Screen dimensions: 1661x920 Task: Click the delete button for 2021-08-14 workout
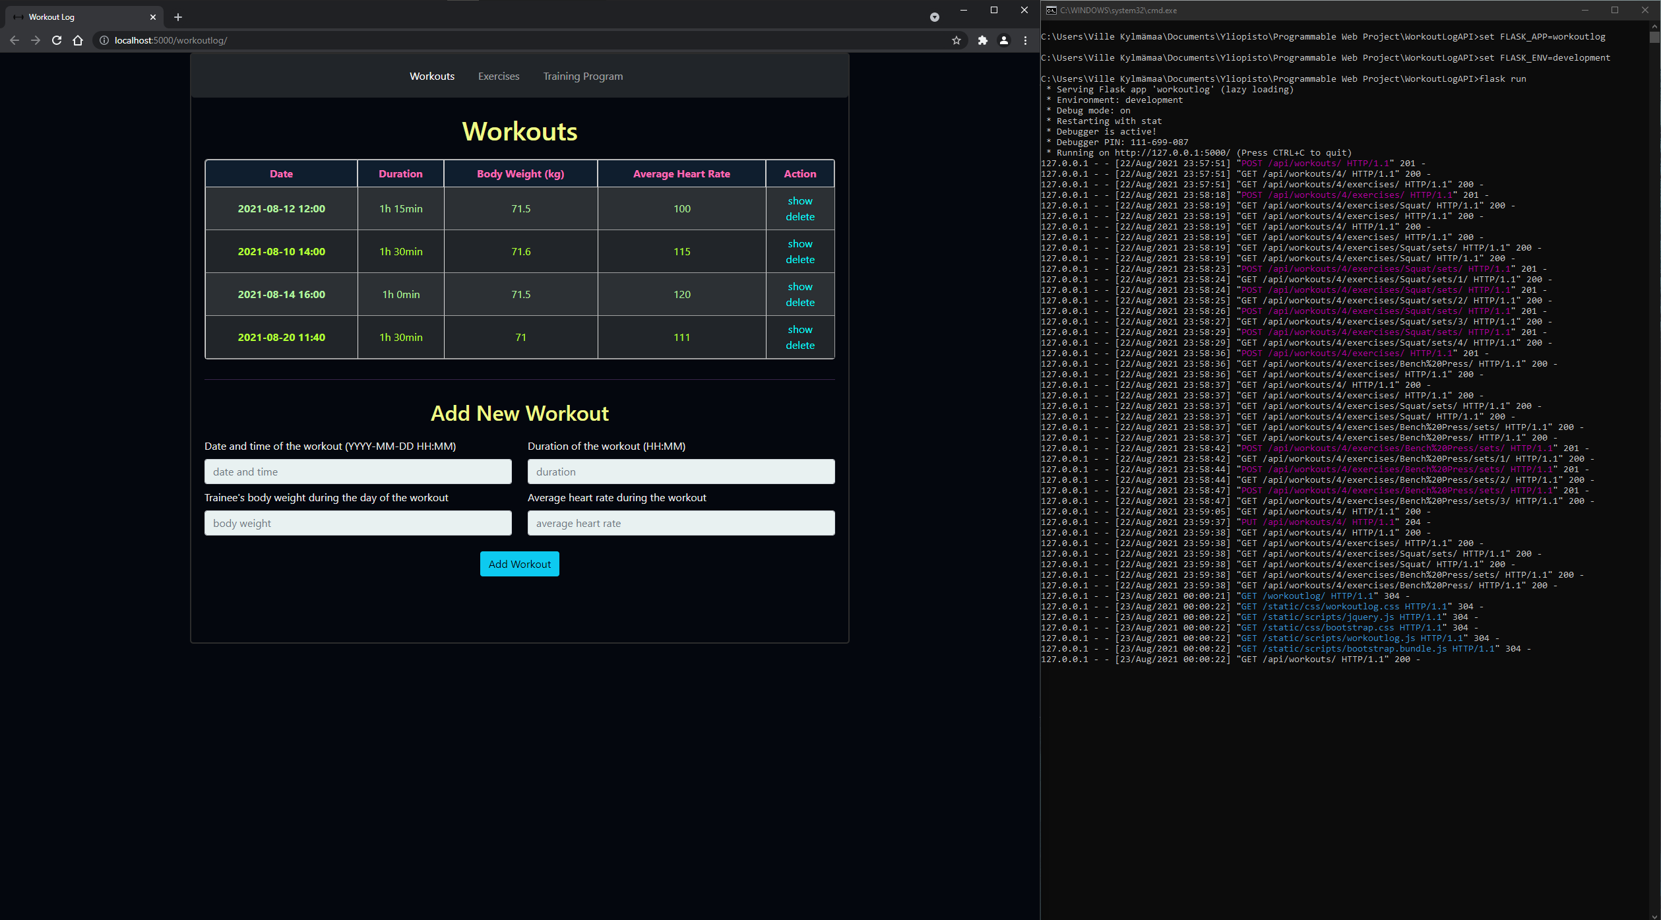coord(800,303)
